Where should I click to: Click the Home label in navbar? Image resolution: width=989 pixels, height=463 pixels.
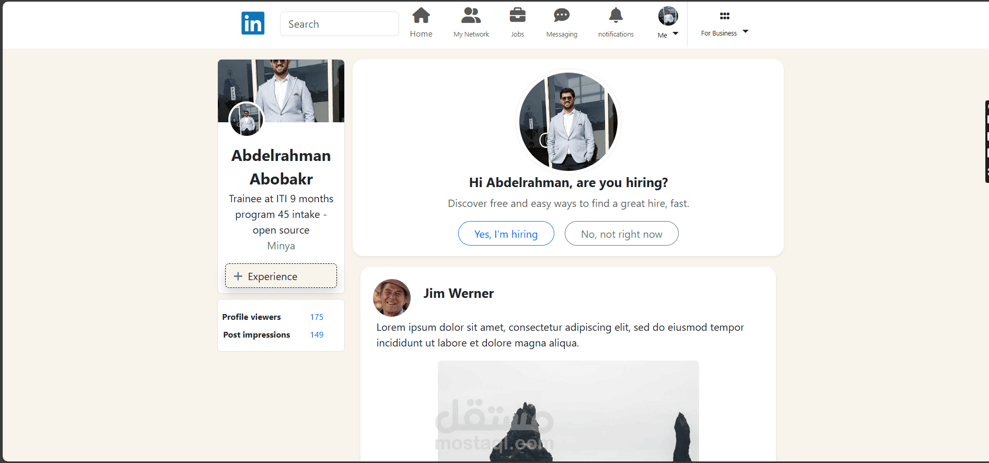click(421, 34)
